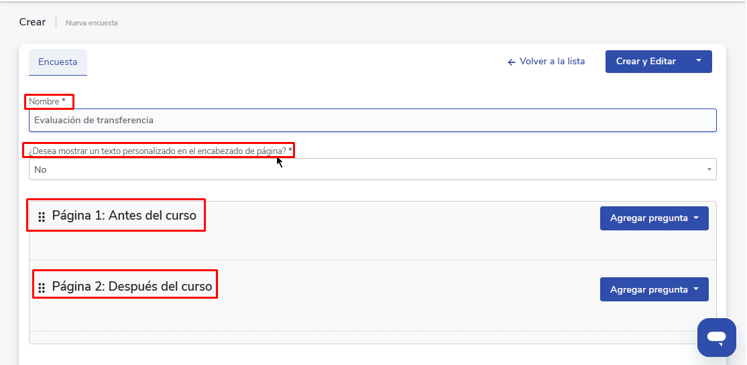Focus the Nombre text field
The width and height of the screenshot is (747, 365).
[372, 121]
